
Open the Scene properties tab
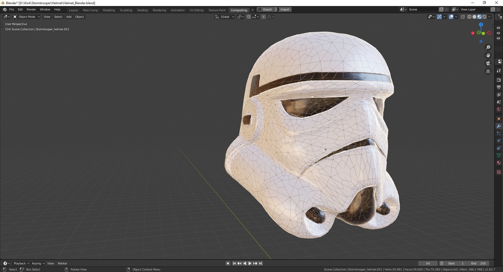coord(499,102)
